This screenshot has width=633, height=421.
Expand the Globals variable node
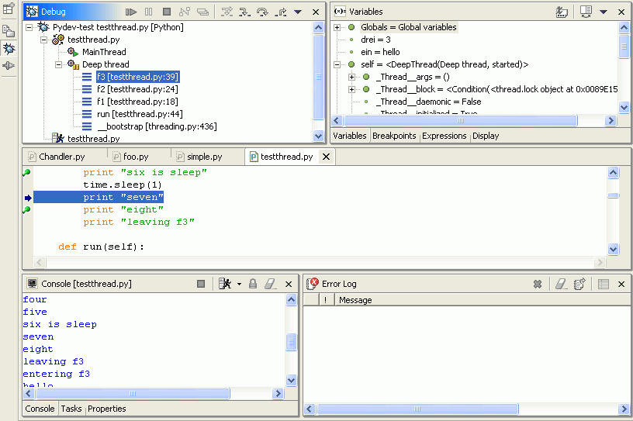pos(337,27)
